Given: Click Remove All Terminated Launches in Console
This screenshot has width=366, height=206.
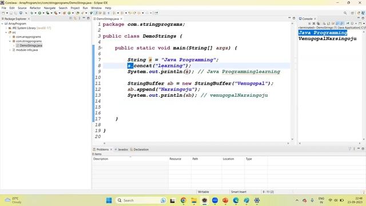Looking at the screenshot, I should click(318, 23).
